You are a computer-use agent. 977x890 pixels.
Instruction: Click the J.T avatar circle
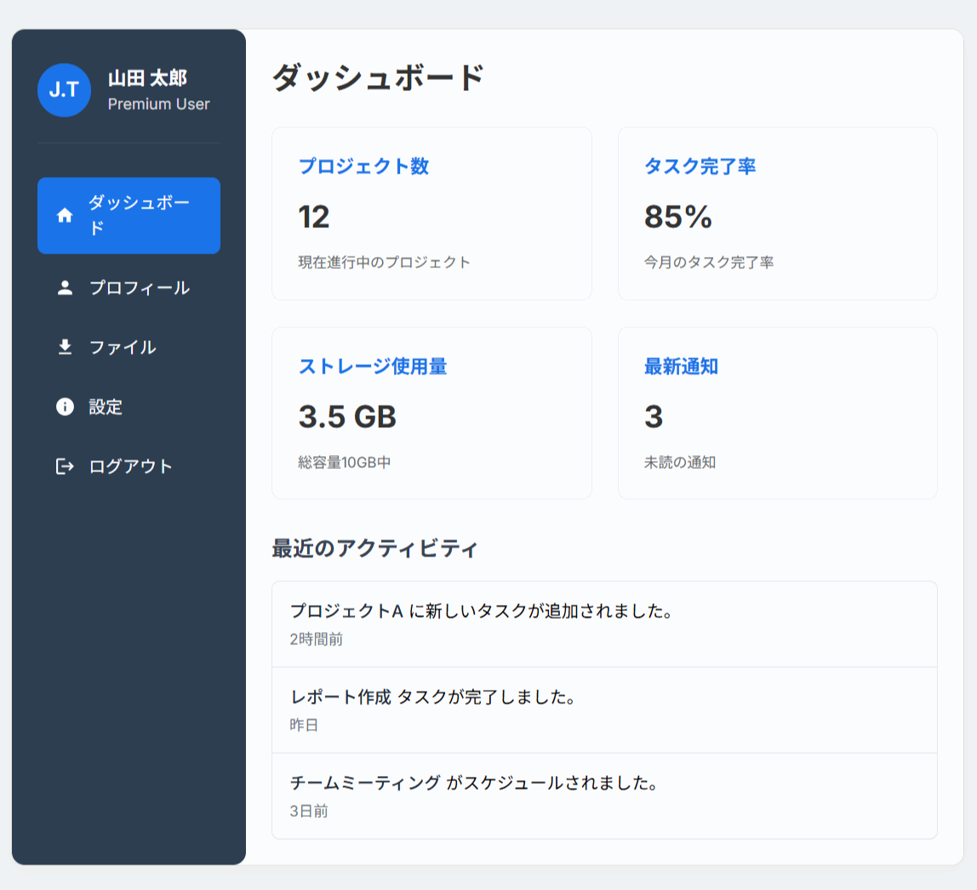click(64, 89)
